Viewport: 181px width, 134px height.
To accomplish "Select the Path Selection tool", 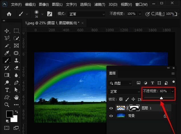I will click(x=16, y=90).
